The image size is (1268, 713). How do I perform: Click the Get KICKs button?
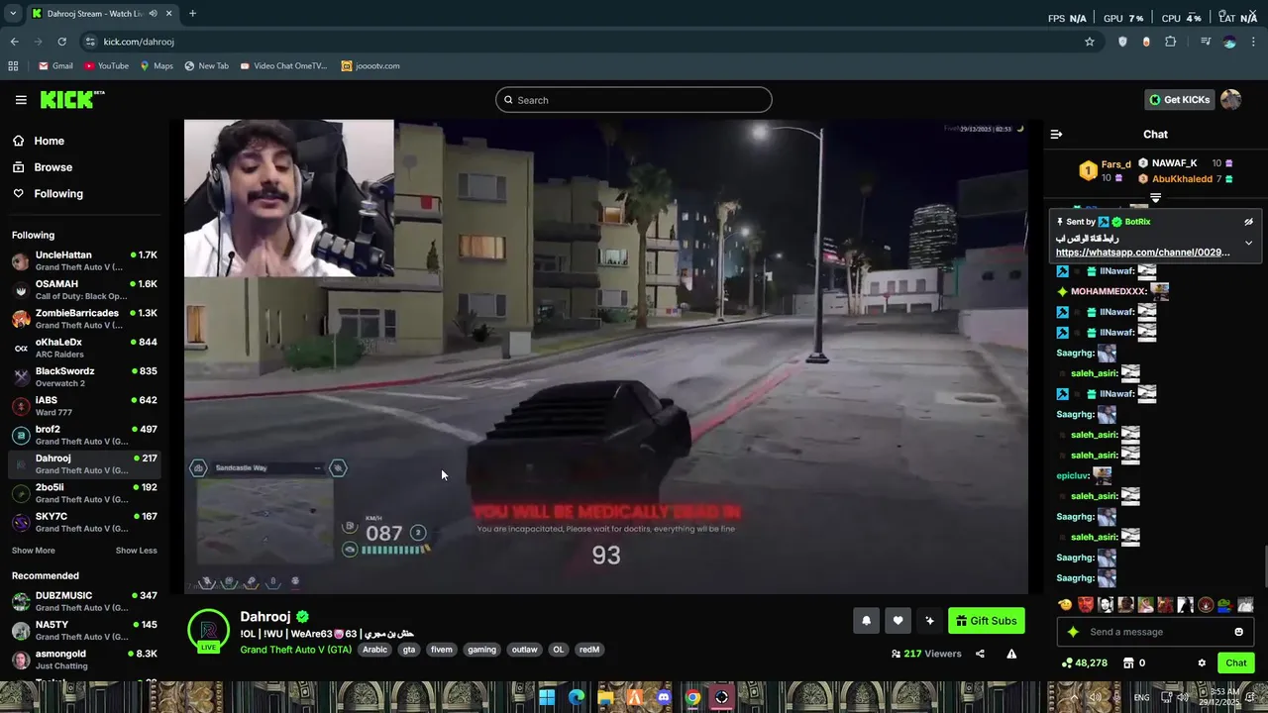pos(1178,100)
